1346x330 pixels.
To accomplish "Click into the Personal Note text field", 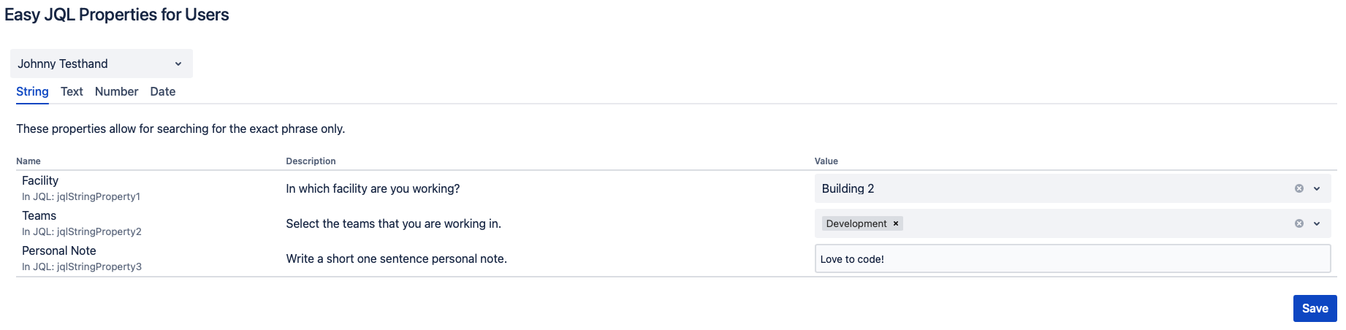I will pos(1071,258).
